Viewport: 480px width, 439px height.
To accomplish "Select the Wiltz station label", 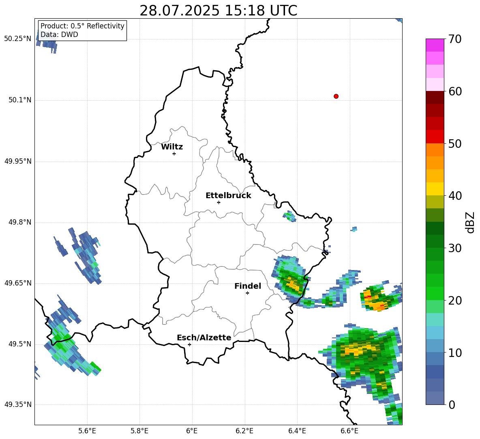I will [x=172, y=147].
